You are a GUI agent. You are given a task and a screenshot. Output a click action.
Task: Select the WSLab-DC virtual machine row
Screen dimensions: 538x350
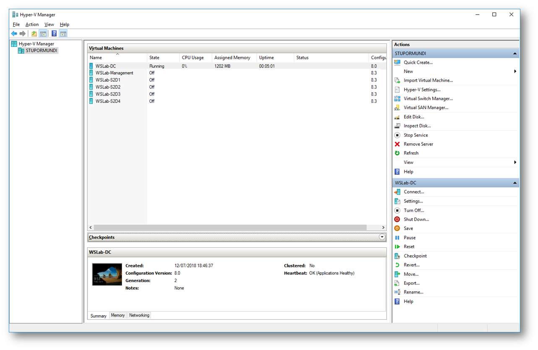click(x=237, y=66)
